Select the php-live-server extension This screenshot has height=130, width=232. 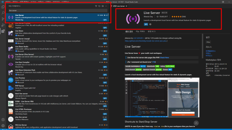57,119
